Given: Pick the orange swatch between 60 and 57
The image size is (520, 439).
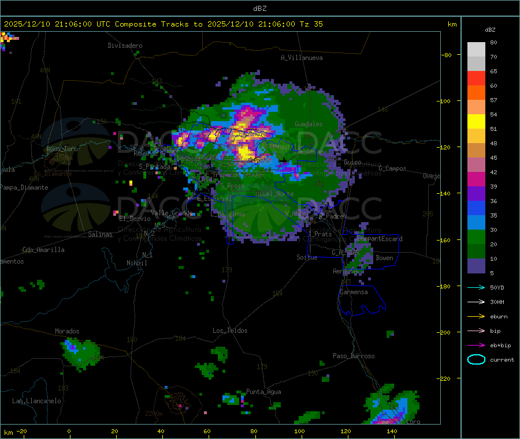Looking at the screenshot, I should pos(476,93).
